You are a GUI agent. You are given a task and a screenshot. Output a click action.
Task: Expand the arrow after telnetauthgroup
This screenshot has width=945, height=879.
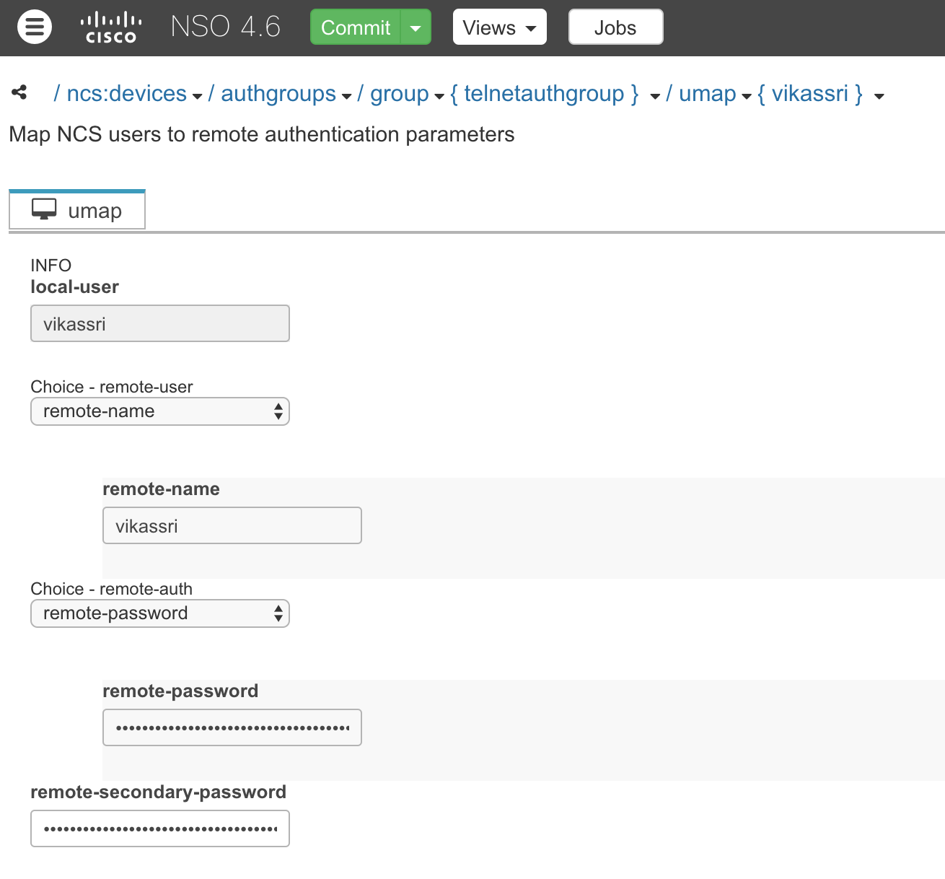pos(655,96)
